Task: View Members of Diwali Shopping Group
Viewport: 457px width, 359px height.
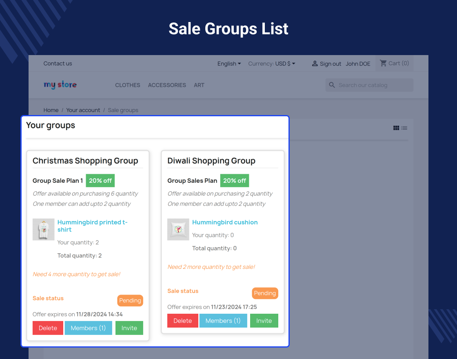Action: (223, 321)
